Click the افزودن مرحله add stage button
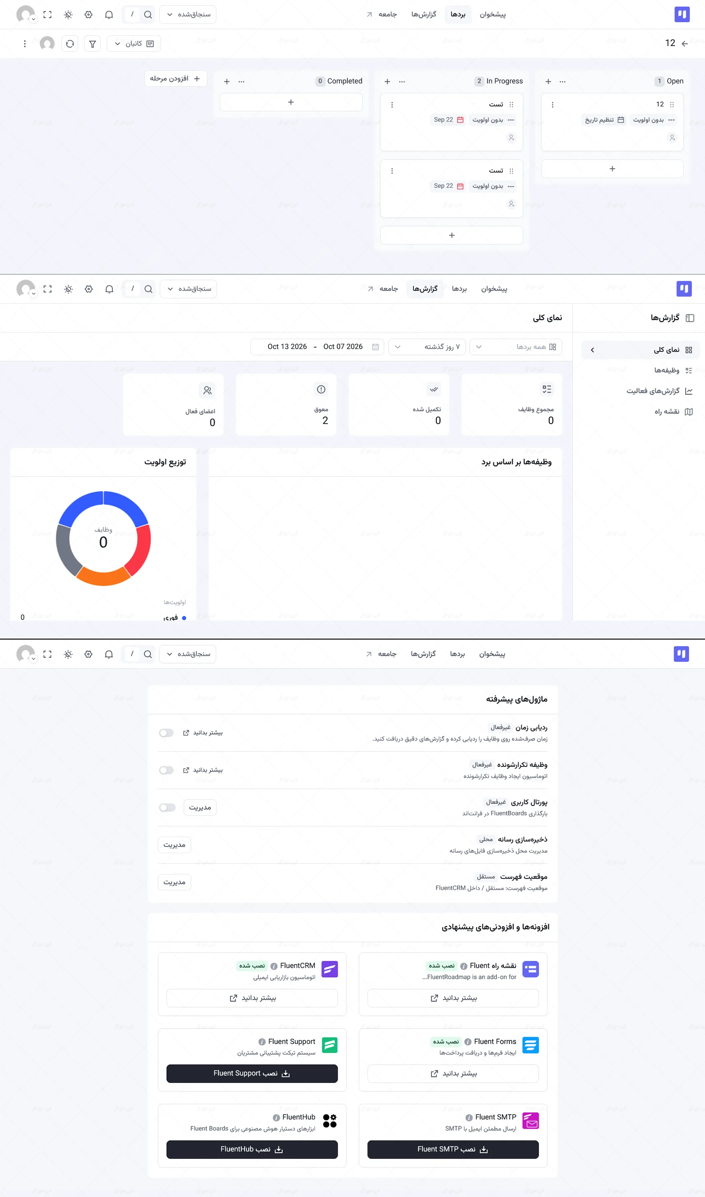This screenshot has width=705, height=1197. pos(175,78)
